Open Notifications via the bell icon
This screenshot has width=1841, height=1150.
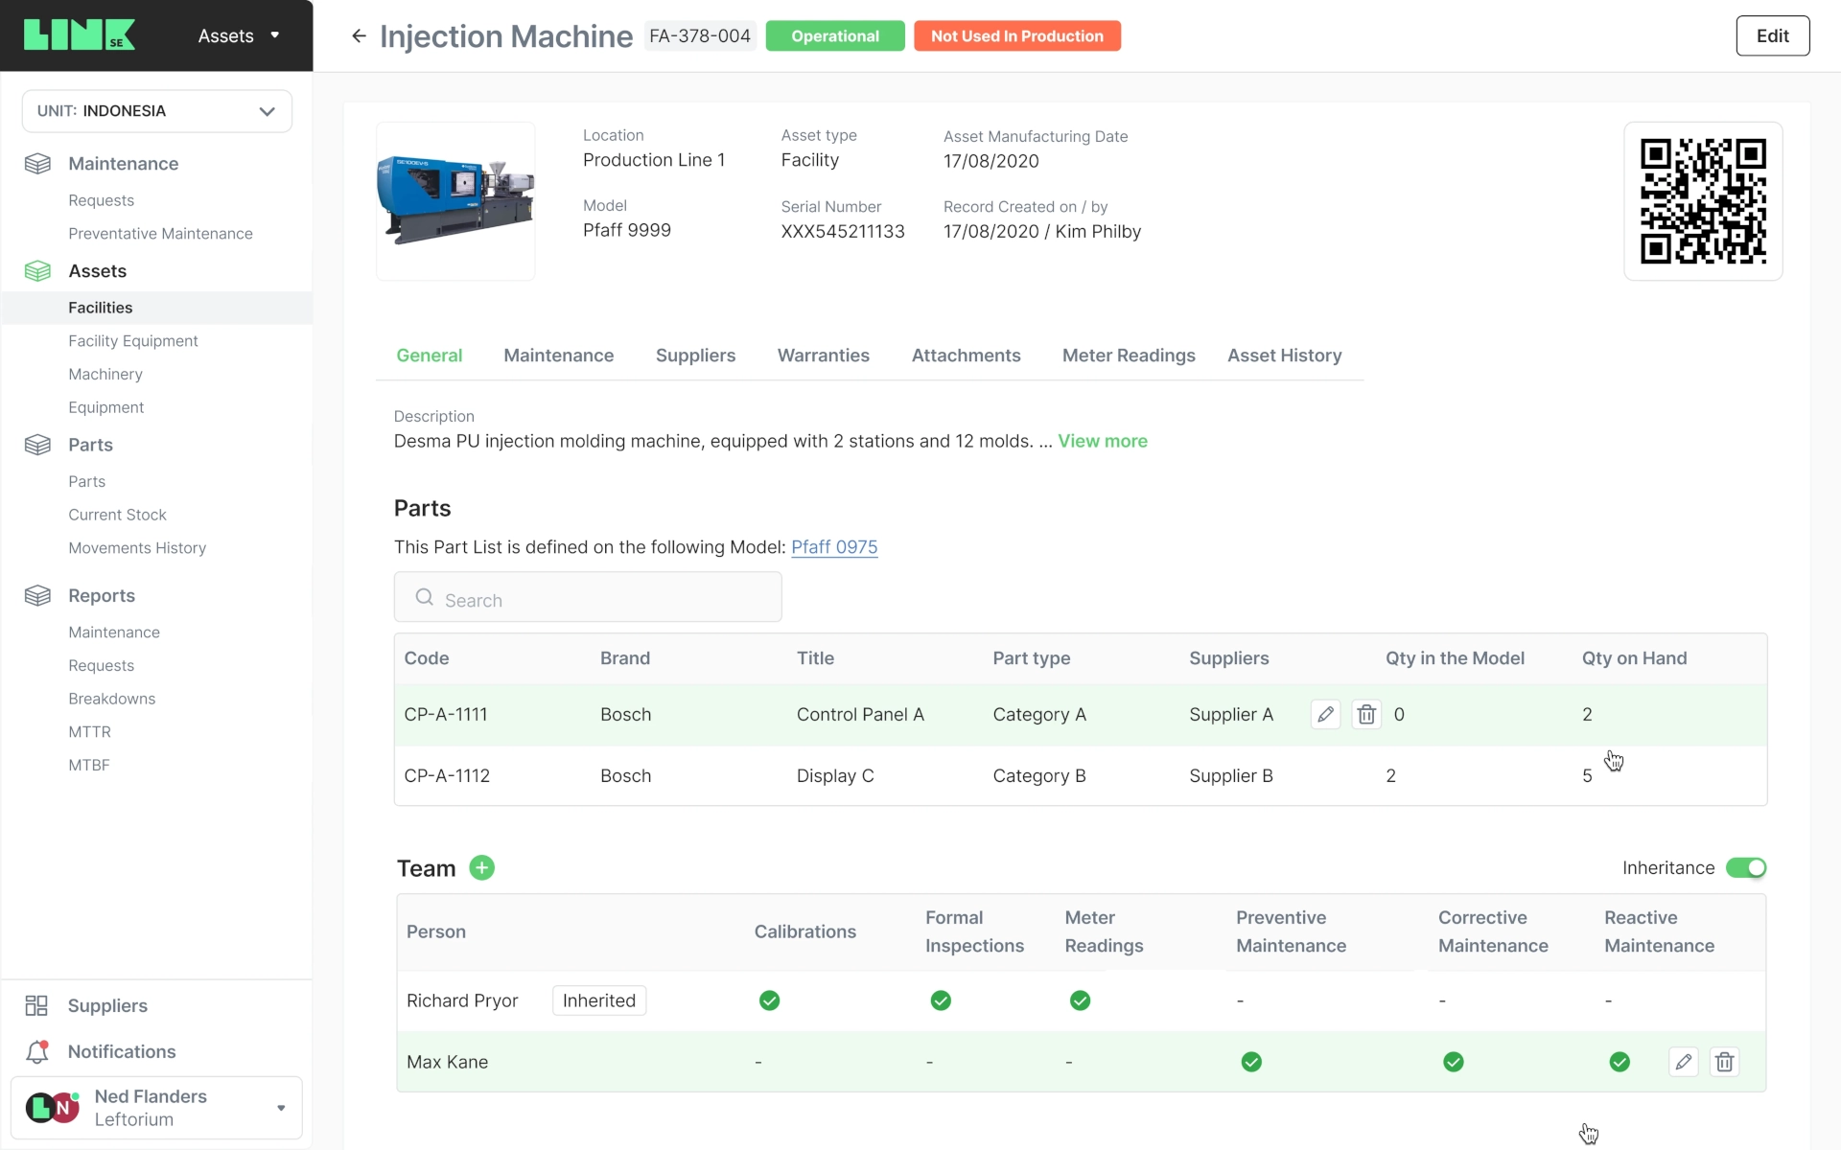pyautogui.click(x=37, y=1051)
